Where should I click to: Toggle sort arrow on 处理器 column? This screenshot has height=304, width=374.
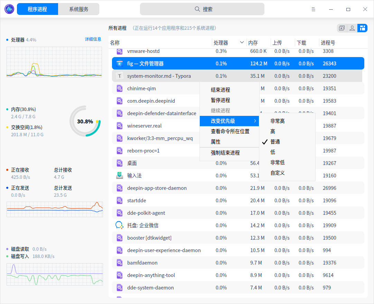pyautogui.click(x=242, y=43)
